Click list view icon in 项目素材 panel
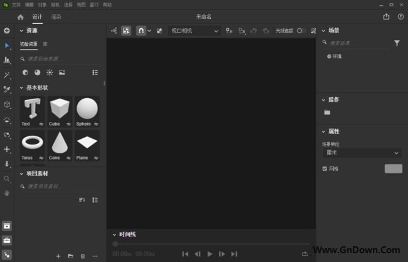This screenshot has height=262, width=408. click(95, 200)
